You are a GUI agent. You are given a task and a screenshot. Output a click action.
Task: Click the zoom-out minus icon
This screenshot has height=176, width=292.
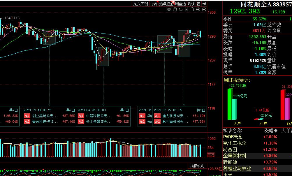coord(204,10)
